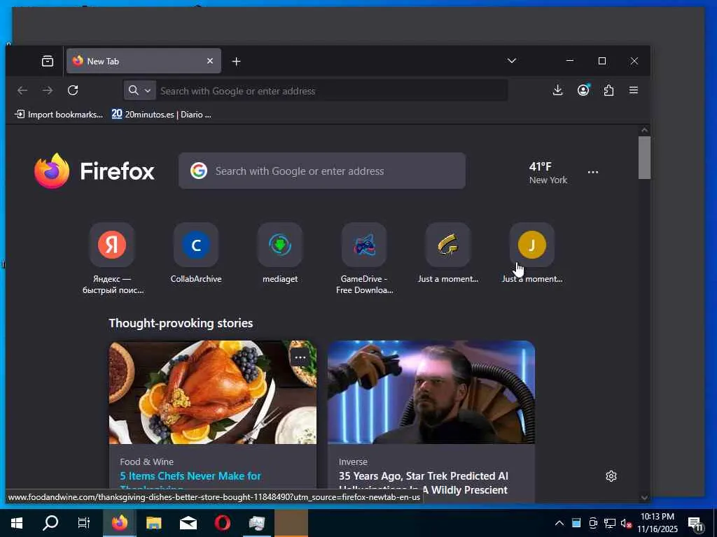Reload the current page

73,90
